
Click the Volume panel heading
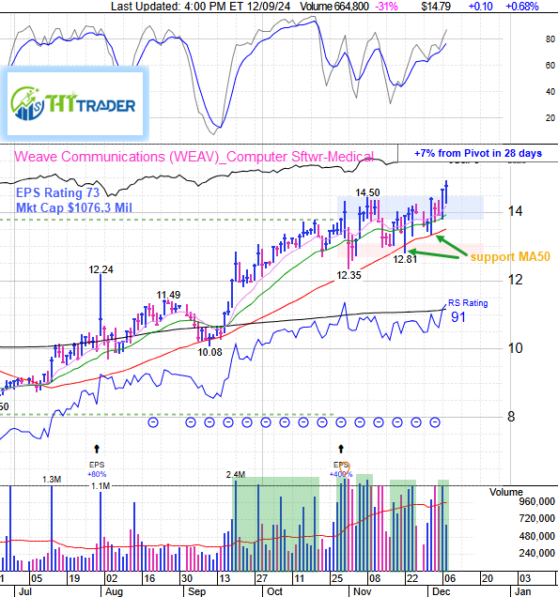[506, 492]
